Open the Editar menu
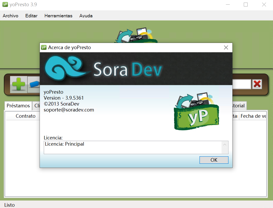This screenshot has width=273, height=208. (31, 16)
